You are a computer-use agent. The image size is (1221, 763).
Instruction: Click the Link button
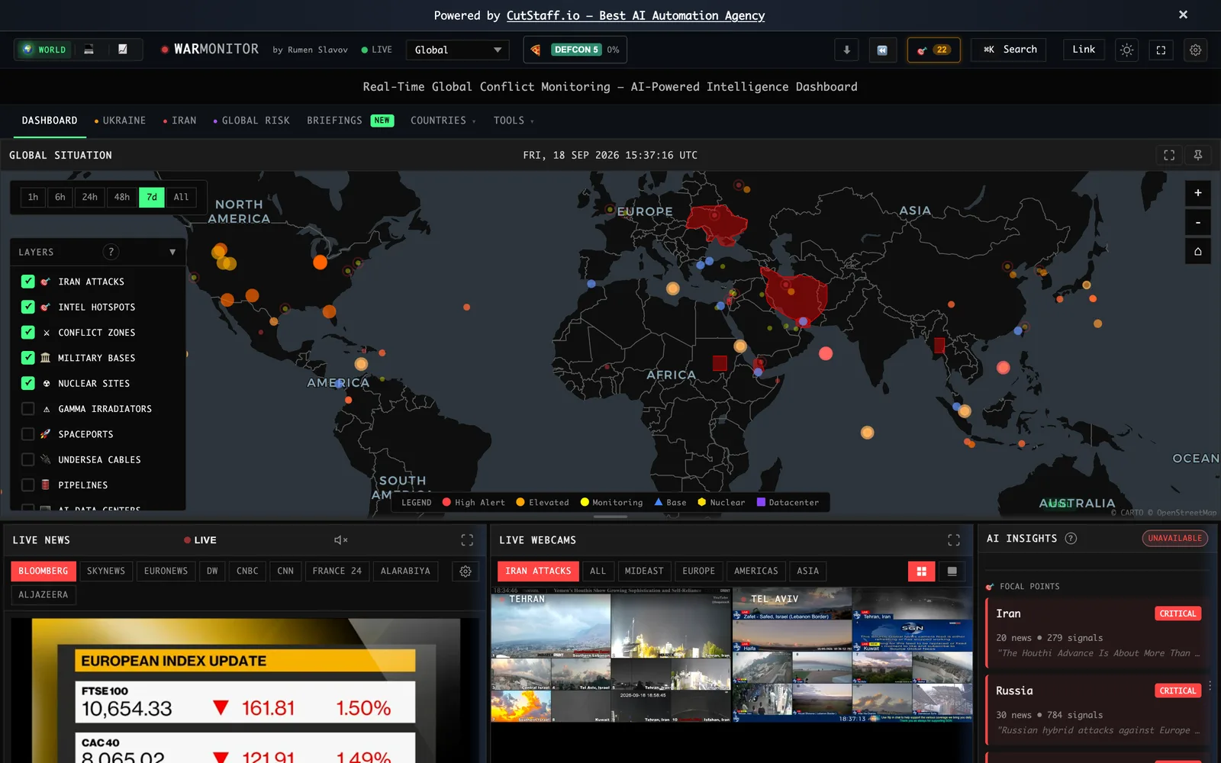click(1084, 50)
